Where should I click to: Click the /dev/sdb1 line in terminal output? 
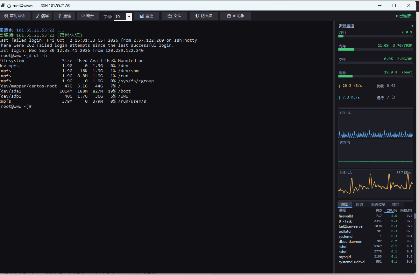pyautogui.click(x=64, y=96)
